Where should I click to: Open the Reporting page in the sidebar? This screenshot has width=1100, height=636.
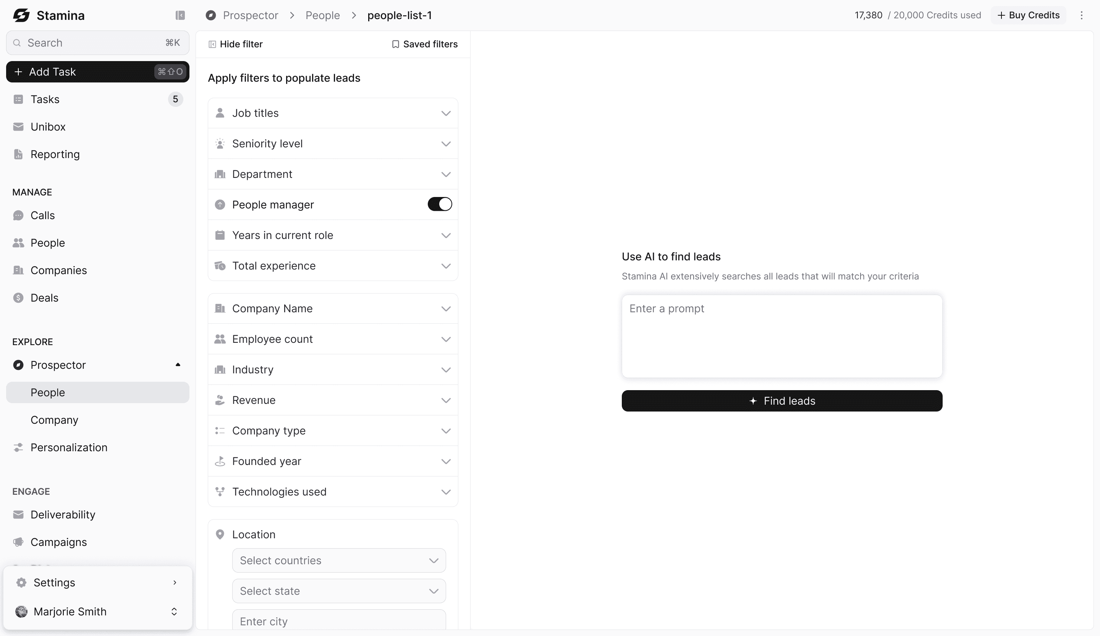(55, 155)
